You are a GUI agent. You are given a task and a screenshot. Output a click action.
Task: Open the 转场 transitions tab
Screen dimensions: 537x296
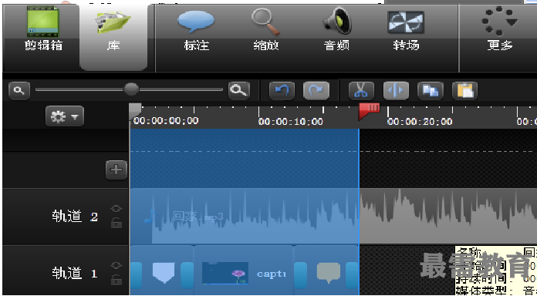[x=406, y=31]
